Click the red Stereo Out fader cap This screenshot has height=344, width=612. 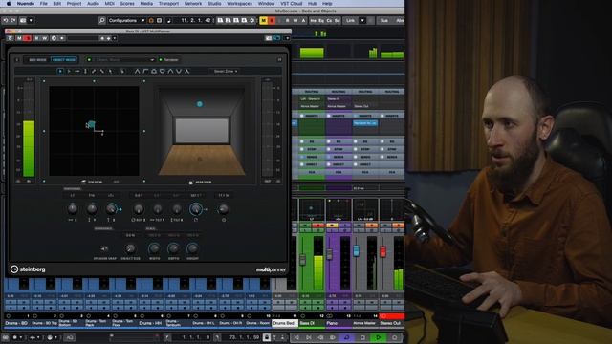tap(382, 251)
